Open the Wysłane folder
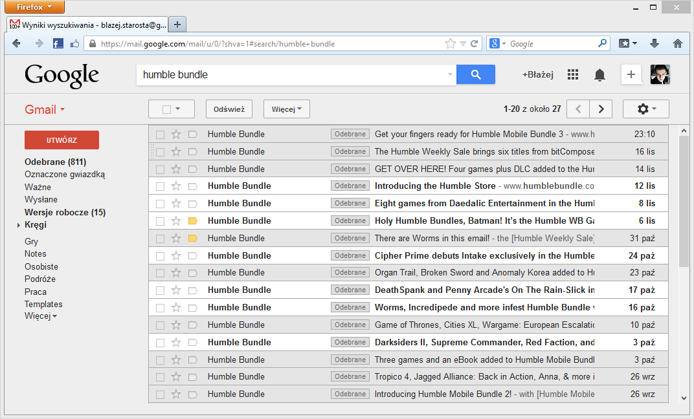Image resolution: width=694 pixels, height=419 pixels. pyautogui.click(x=41, y=199)
